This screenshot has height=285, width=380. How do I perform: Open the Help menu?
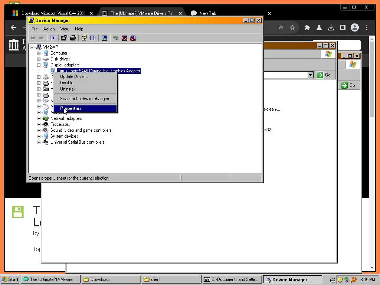click(79, 29)
